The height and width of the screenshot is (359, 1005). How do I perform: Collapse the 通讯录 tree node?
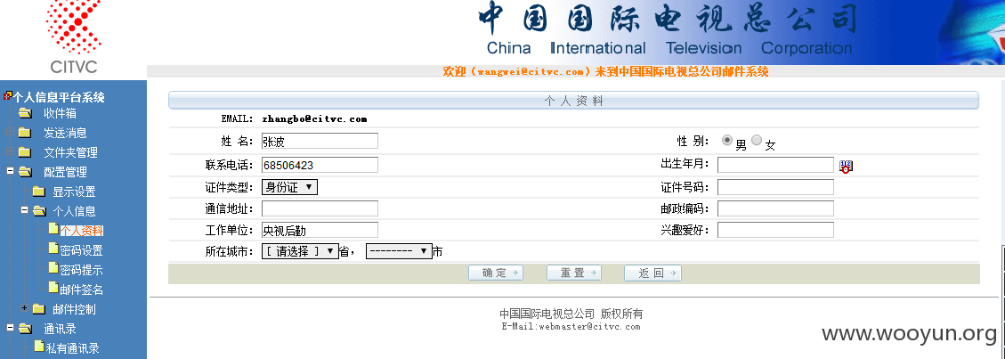[10, 328]
